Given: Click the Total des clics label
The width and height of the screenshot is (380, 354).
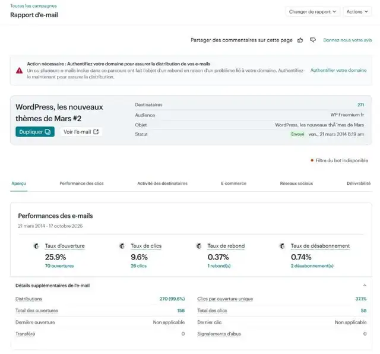Looking at the screenshot, I should tap(212, 311).
